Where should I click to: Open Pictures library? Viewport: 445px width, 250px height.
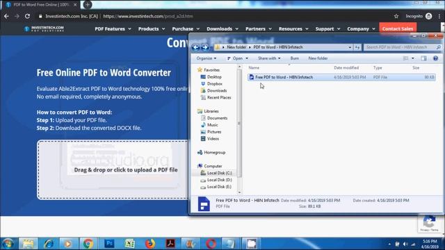(211, 132)
